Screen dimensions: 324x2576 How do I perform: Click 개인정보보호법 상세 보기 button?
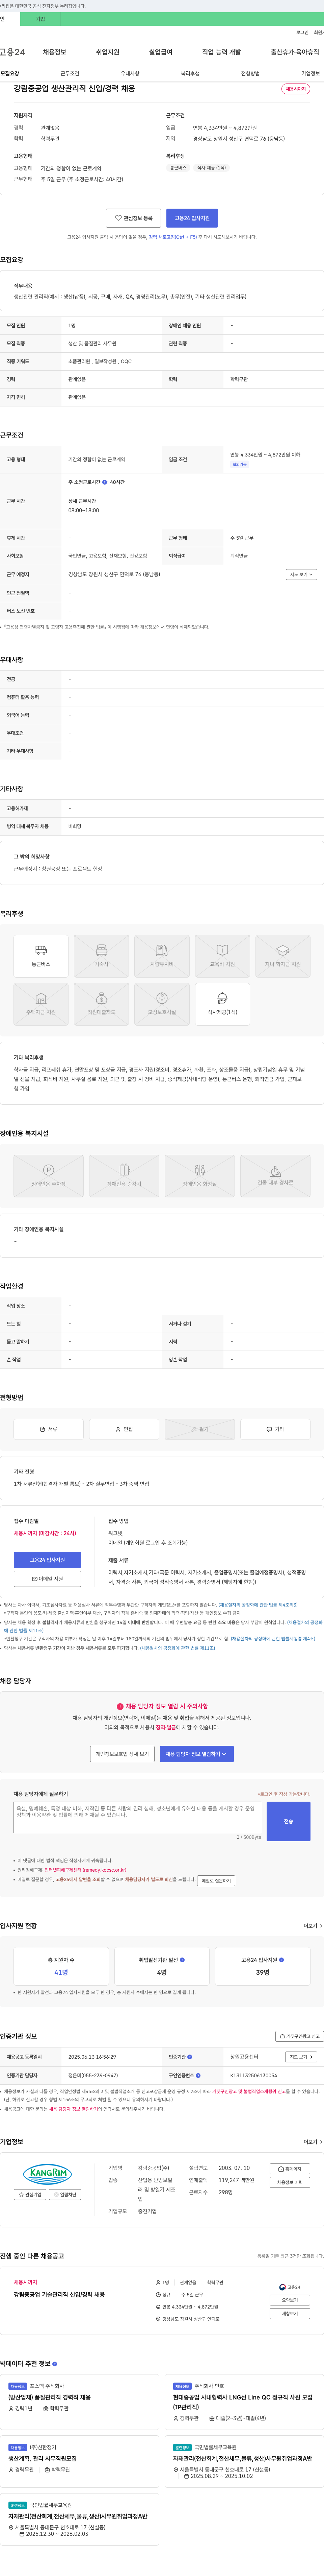123,1754
